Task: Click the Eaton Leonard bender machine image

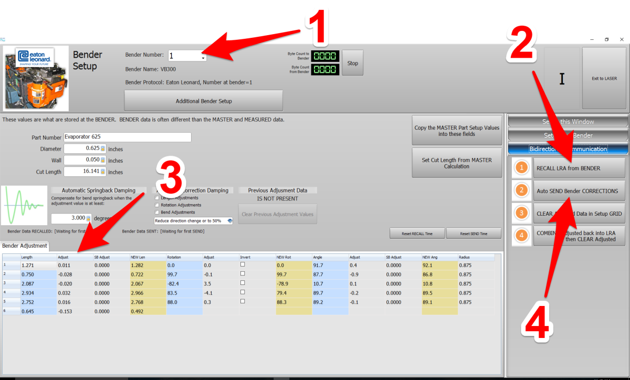Action: [x=36, y=78]
